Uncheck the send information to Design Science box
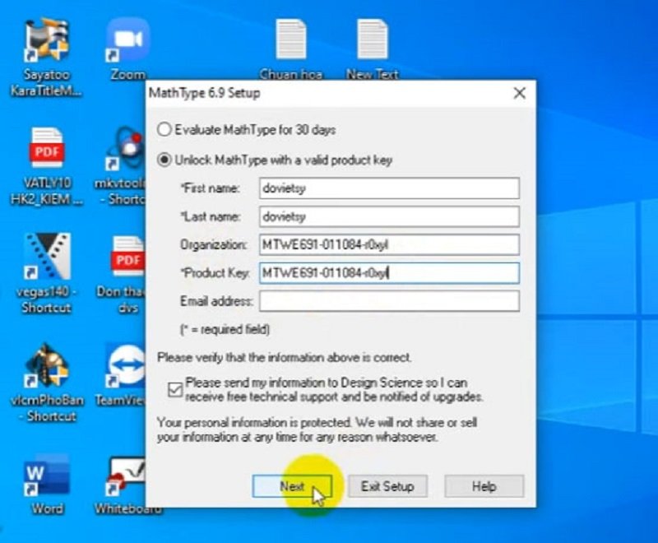This screenshot has width=658, height=543. (x=174, y=388)
